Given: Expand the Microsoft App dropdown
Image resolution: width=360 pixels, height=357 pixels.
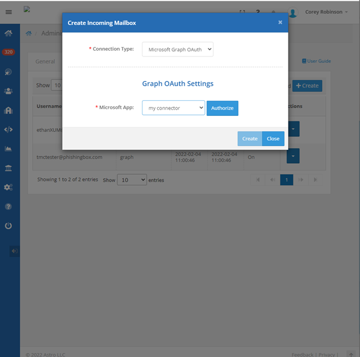Looking at the screenshot, I should (173, 108).
